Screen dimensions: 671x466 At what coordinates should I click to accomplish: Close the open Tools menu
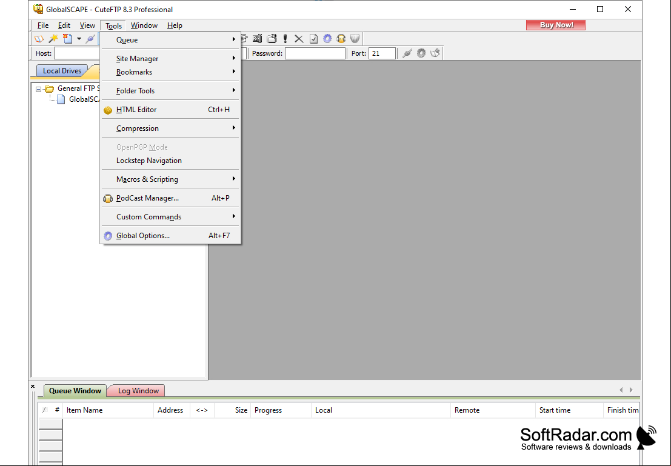tap(113, 25)
